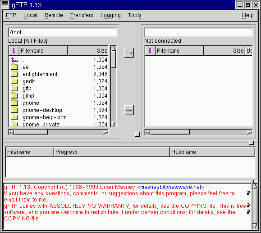Select the .gedit folder icon
The width and height of the screenshot is (261, 233).
(14, 81)
